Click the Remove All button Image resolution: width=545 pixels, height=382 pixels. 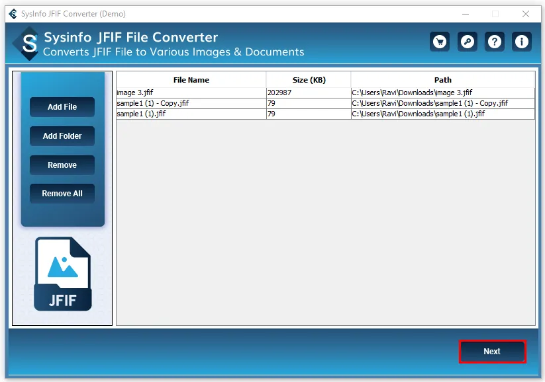click(x=62, y=194)
